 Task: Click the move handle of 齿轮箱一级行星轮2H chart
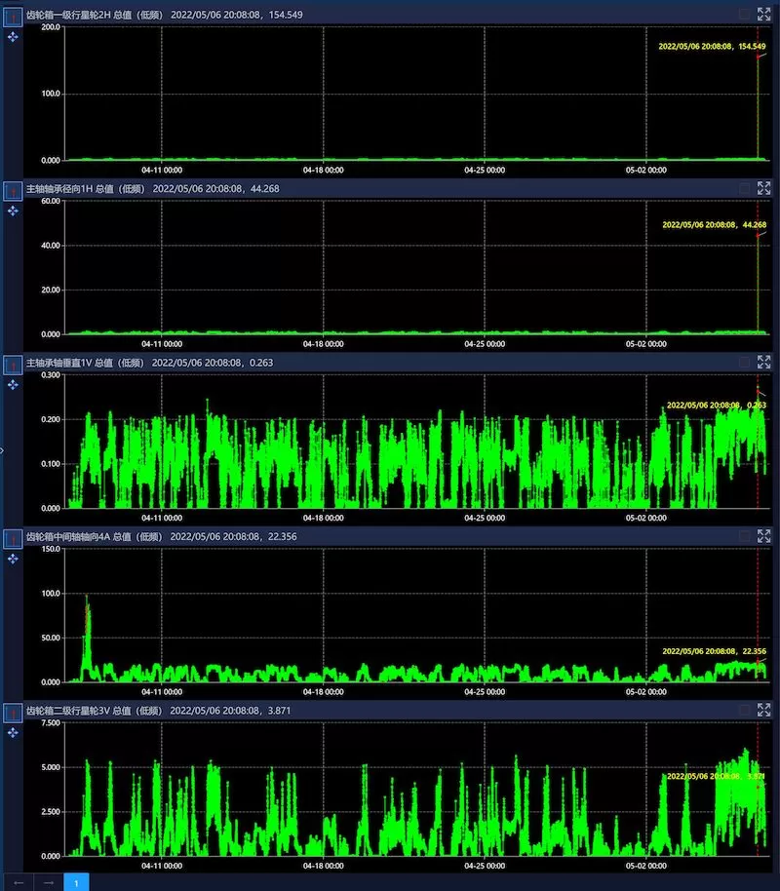[13, 36]
